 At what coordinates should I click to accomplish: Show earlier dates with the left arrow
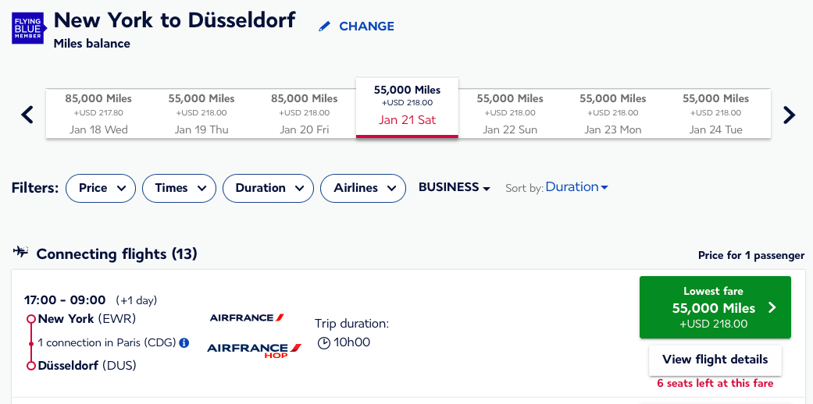point(27,115)
